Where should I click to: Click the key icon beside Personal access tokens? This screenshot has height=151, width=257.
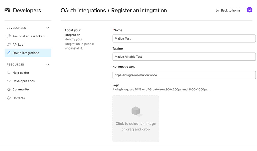click(9, 36)
